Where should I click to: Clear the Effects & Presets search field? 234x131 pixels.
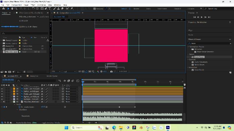(230, 43)
